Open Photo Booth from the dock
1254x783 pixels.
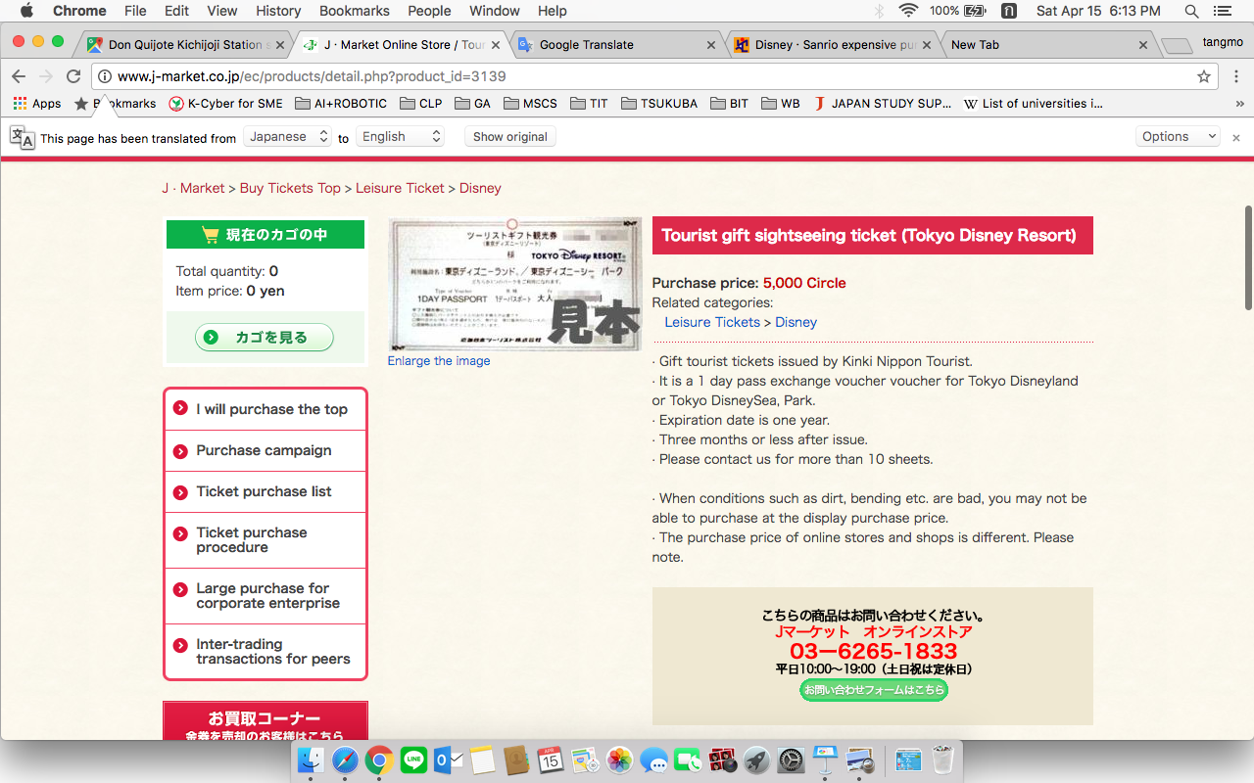(x=722, y=760)
